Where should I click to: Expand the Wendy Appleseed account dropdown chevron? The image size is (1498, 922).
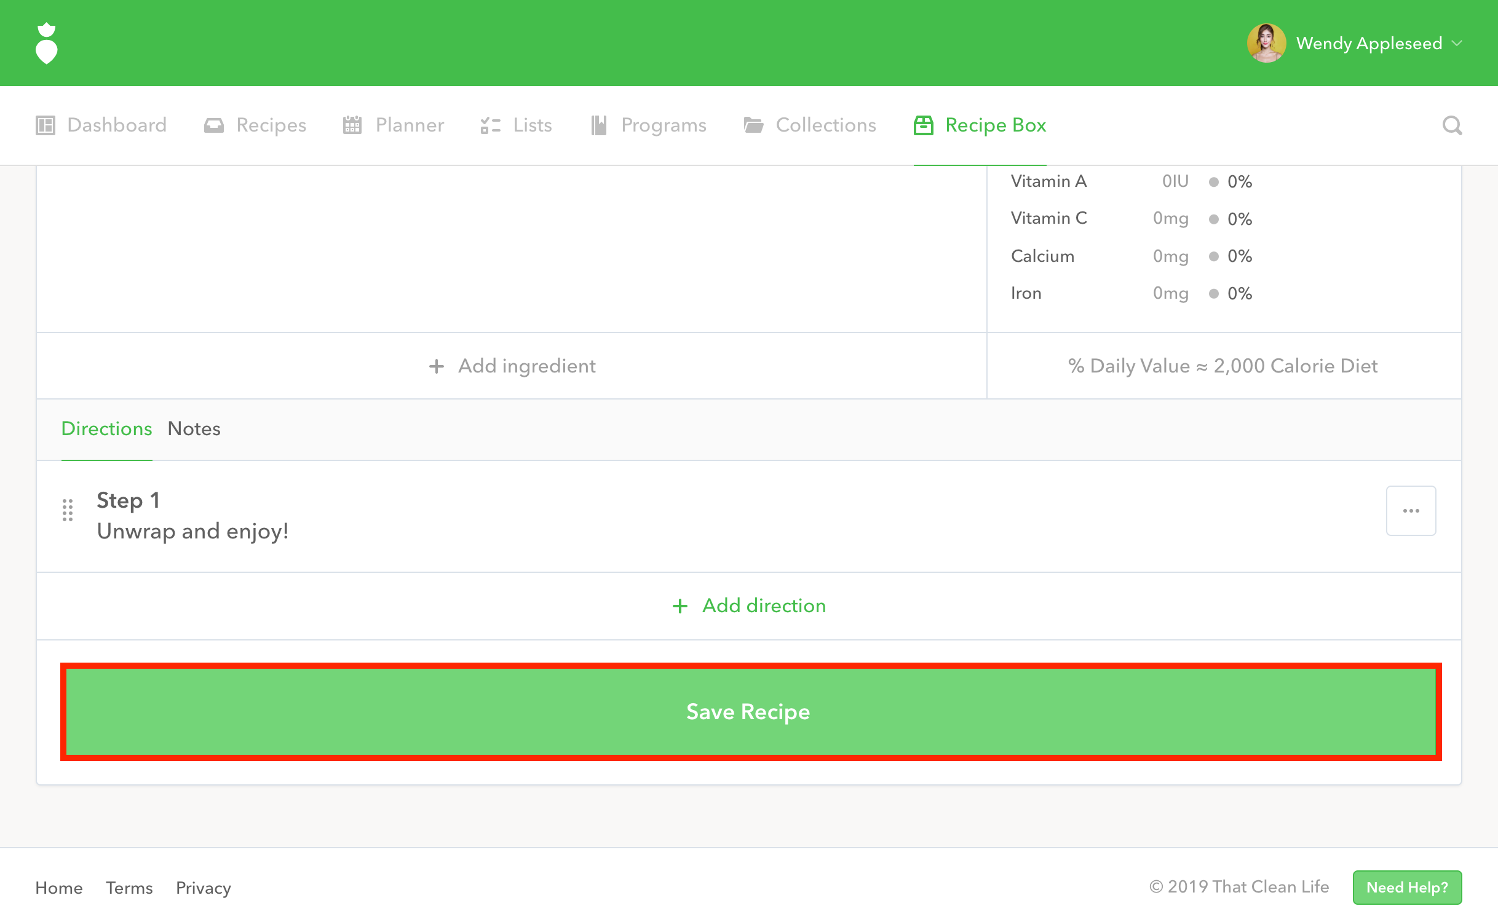[1457, 43]
